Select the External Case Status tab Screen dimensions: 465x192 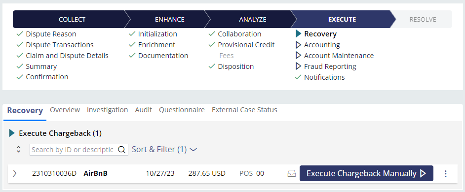click(x=244, y=110)
